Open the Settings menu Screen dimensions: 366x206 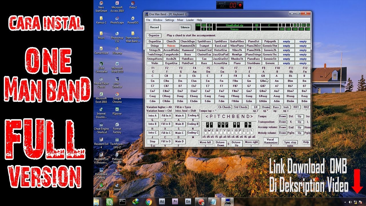coord(170,20)
